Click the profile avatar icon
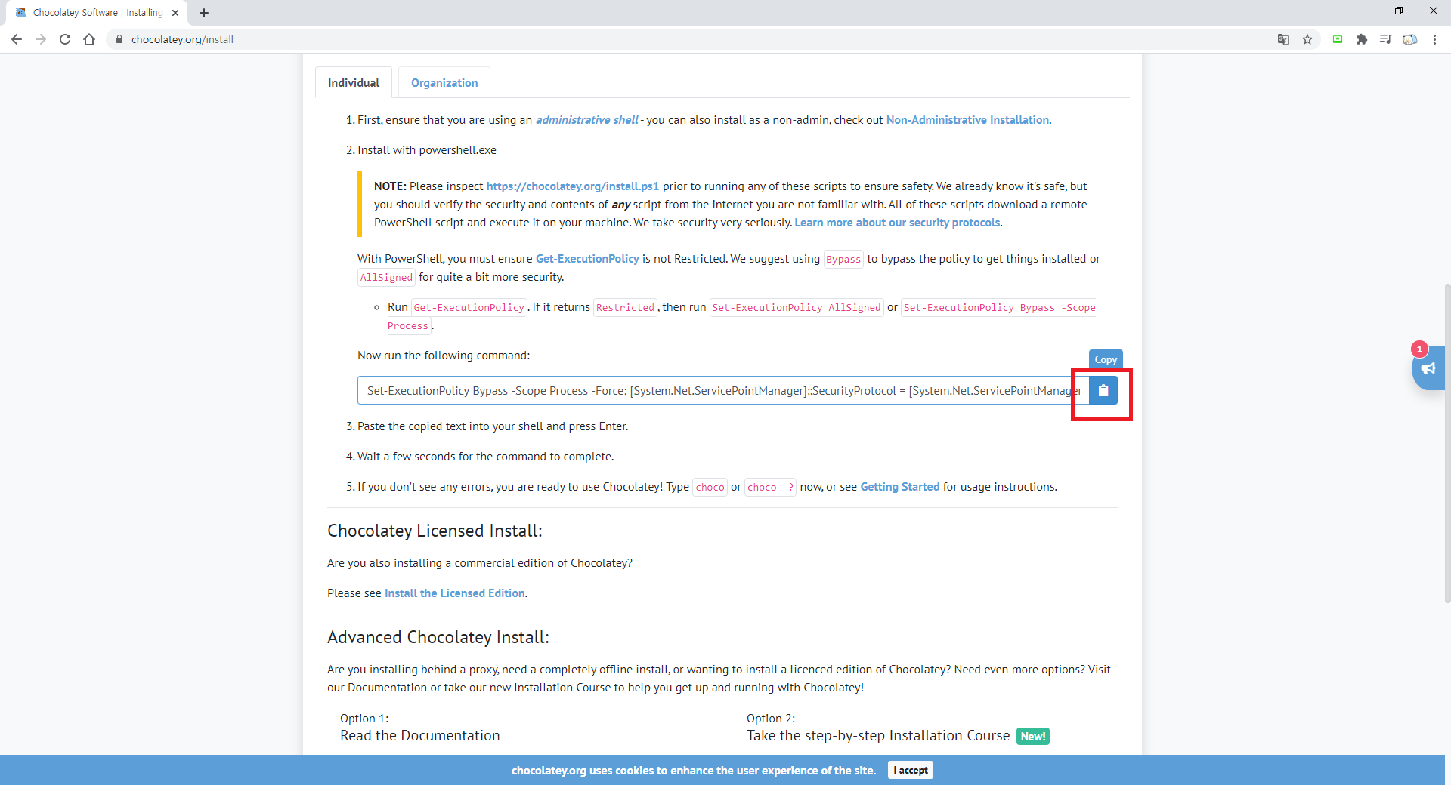The width and height of the screenshot is (1451, 785). coord(1410,39)
